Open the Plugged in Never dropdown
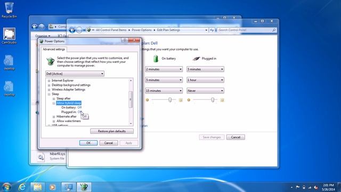341x192 pixels. tap(205, 91)
